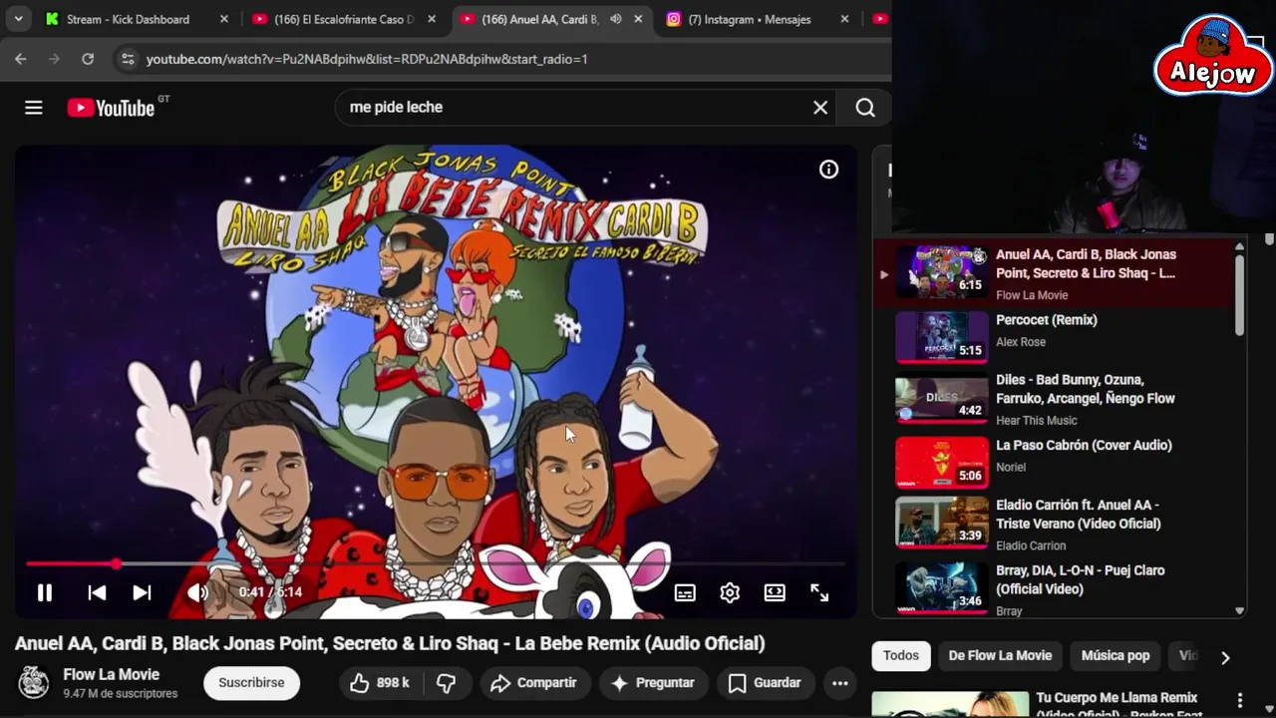Switch to El Escalofriante Caso tab
The width and height of the screenshot is (1276, 718).
[344, 19]
